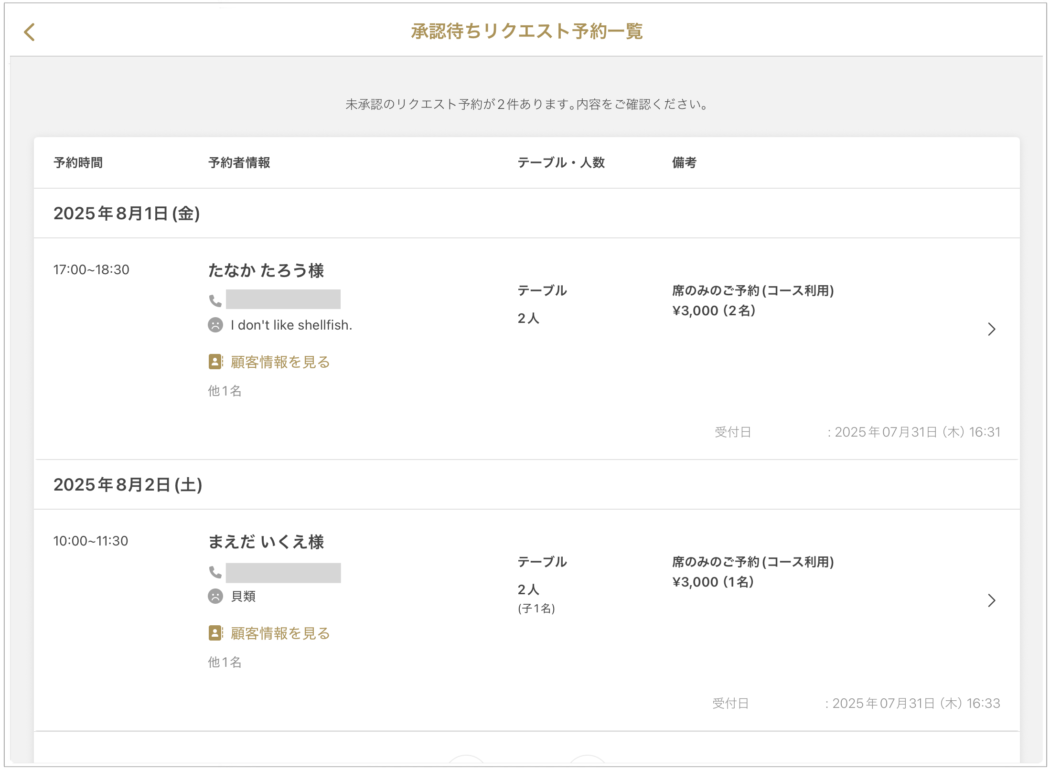Click the 予約時間 column header
Screen dimensions: 1050x770
click(78, 163)
